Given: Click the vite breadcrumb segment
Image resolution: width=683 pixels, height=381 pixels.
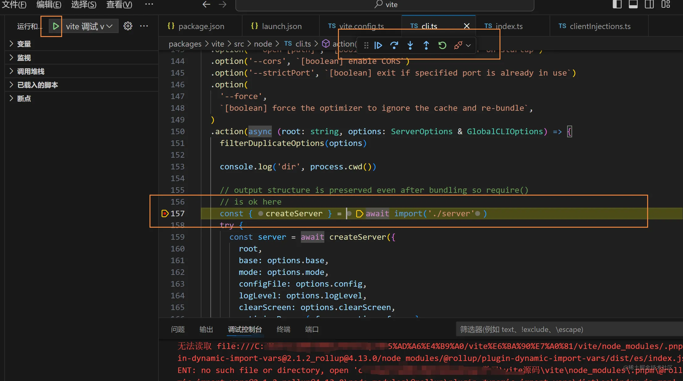Looking at the screenshot, I should click(x=218, y=44).
